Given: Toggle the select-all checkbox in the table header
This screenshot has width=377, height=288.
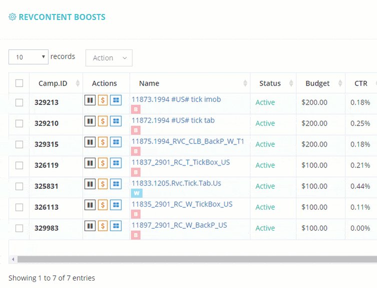Looking at the screenshot, I should (x=19, y=83).
